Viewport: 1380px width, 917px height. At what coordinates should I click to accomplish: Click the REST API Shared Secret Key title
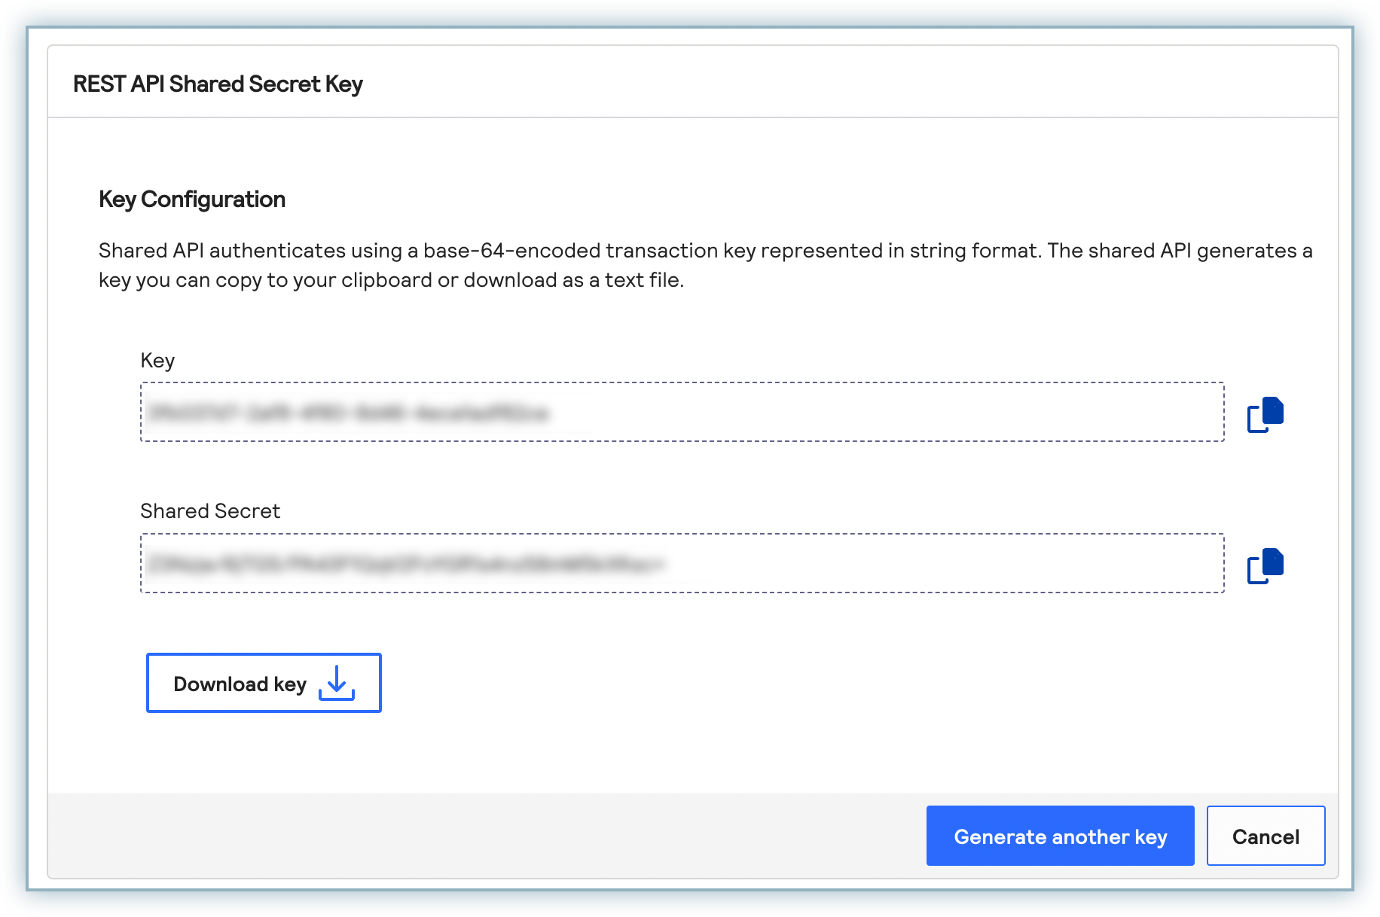click(x=218, y=84)
